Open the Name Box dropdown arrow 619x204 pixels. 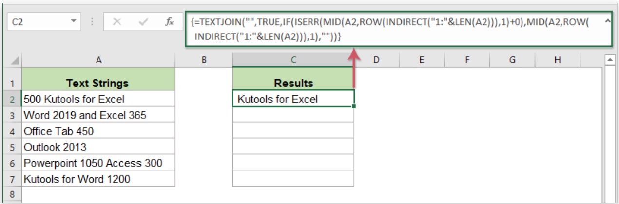(74, 22)
